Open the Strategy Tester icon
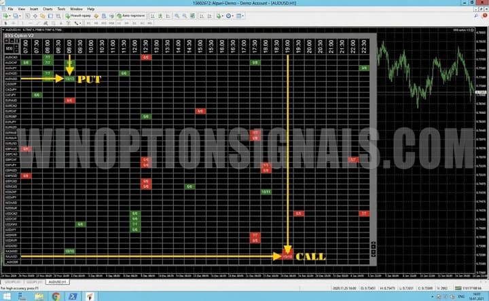 click(58, 16)
